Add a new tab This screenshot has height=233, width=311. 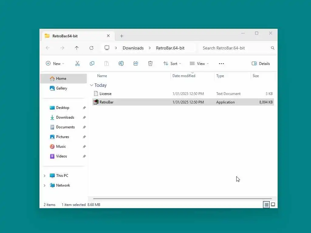122,36
